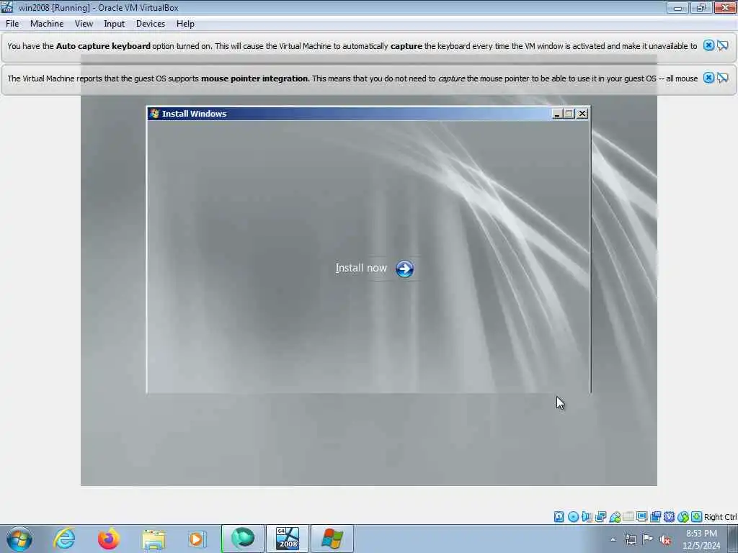Click the network tray icon

[630, 540]
